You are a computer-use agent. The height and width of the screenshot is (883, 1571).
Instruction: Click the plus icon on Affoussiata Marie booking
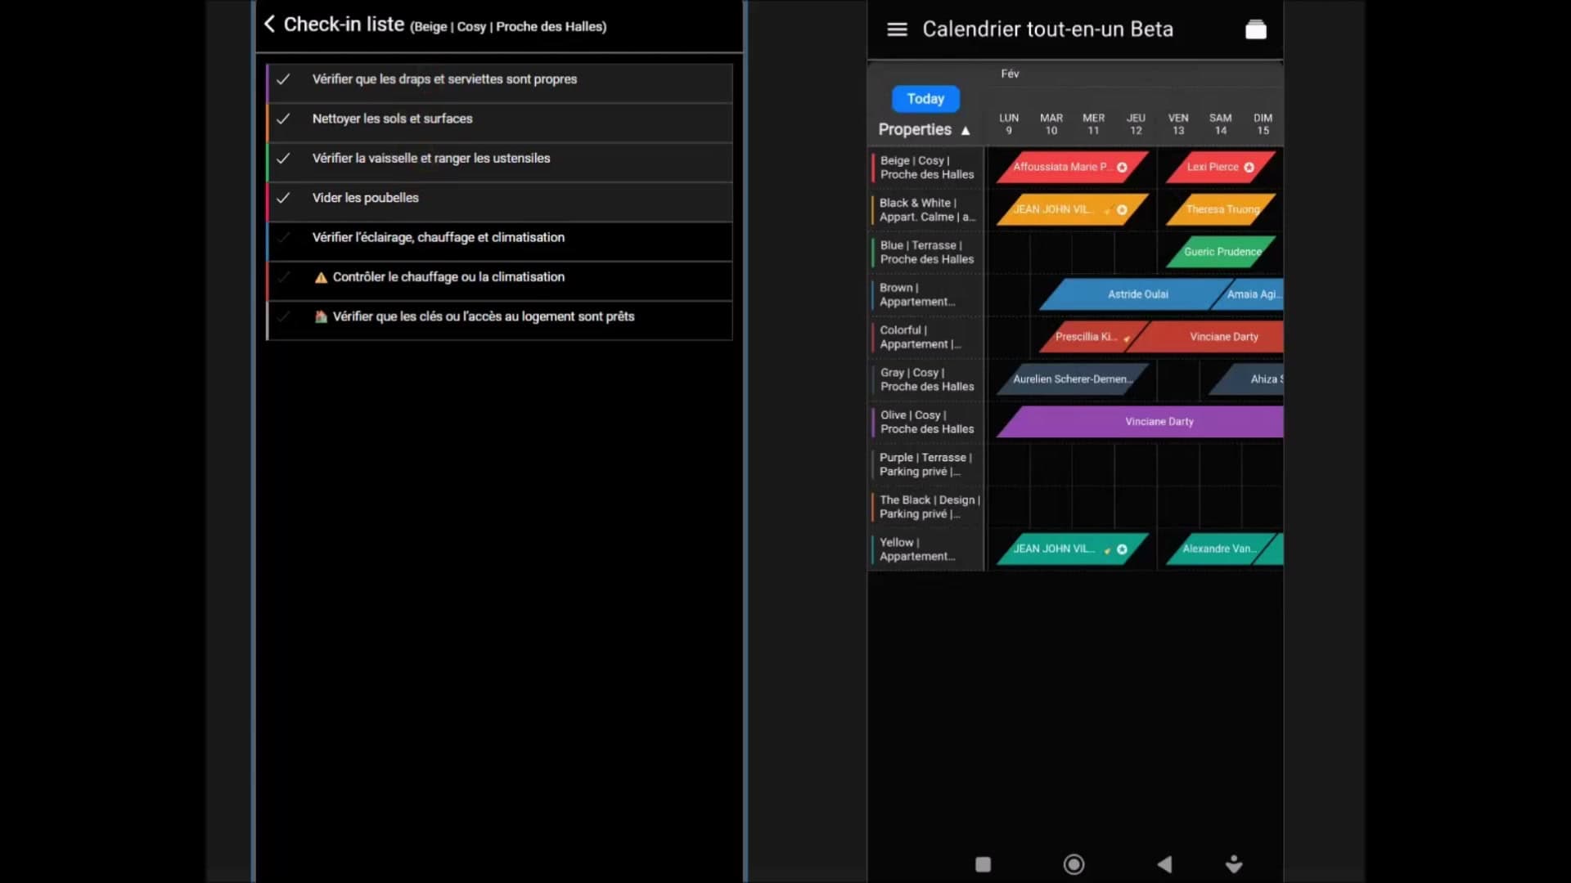click(x=1122, y=168)
